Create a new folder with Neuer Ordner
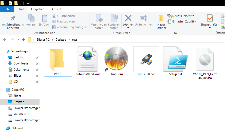The image size is (225, 135). [x=161, y=22]
